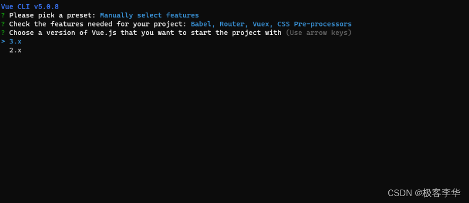Click the 'Manually select features' answer text
This screenshot has height=203, width=469.
[x=149, y=15]
